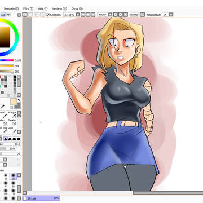Reset the canvas rotation
The height and width of the screenshot is (203, 203).
[x=126, y=15]
